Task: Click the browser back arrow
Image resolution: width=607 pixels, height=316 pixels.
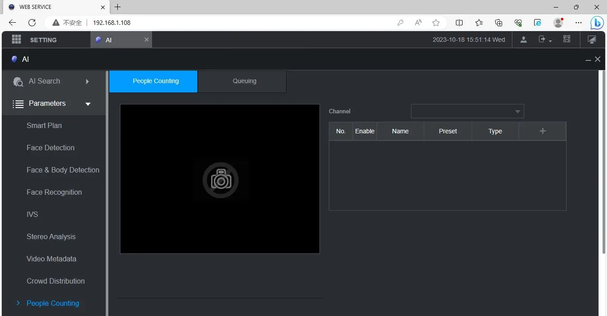Action: pyautogui.click(x=12, y=23)
